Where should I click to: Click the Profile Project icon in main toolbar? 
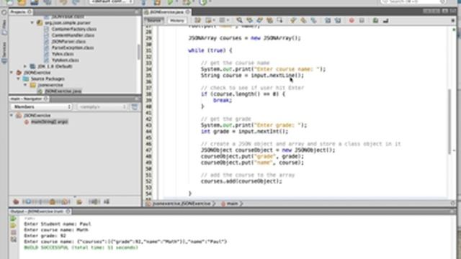202,2
